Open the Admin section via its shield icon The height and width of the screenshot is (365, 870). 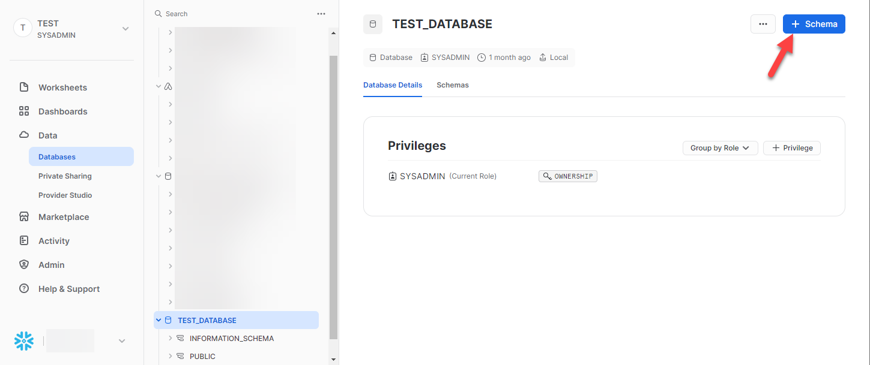[x=24, y=264]
